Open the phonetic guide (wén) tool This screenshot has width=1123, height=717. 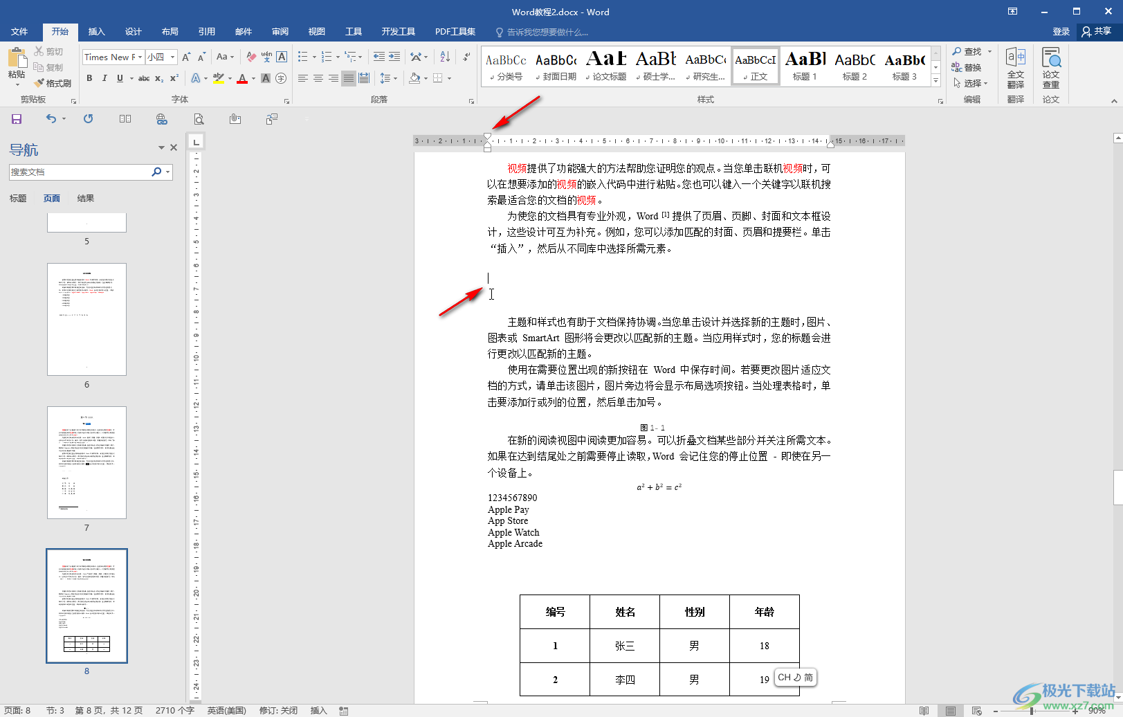(x=266, y=57)
